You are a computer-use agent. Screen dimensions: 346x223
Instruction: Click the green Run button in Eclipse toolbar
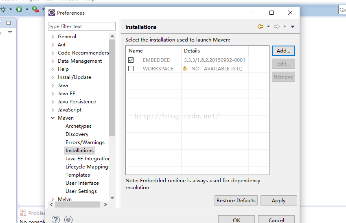(19, 9)
